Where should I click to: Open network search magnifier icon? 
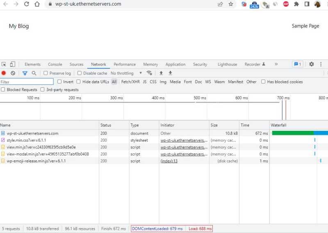pos(34,73)
